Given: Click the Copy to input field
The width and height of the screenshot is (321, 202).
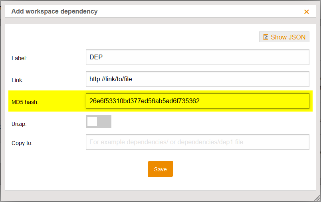Looking at the screenshot, I should pos(198,142).
